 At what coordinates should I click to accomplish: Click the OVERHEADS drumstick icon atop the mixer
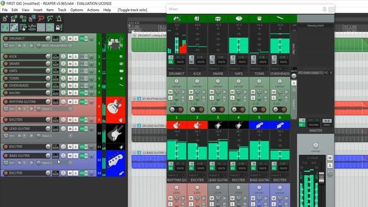coord(280,18)
